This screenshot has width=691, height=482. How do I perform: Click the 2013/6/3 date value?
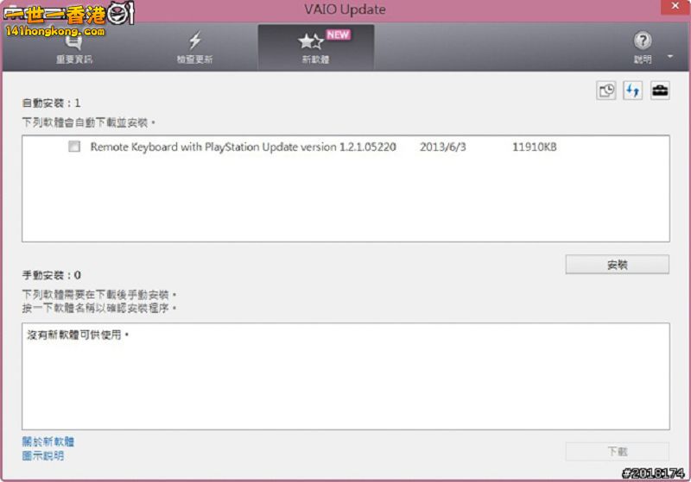[x=443, y=147]
